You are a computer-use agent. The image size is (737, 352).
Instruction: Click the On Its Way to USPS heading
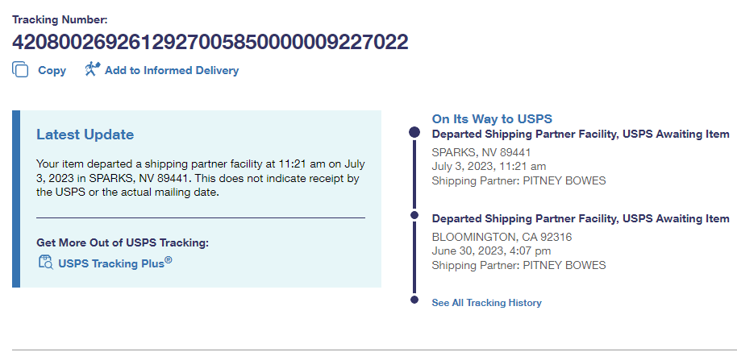point(492,118)
